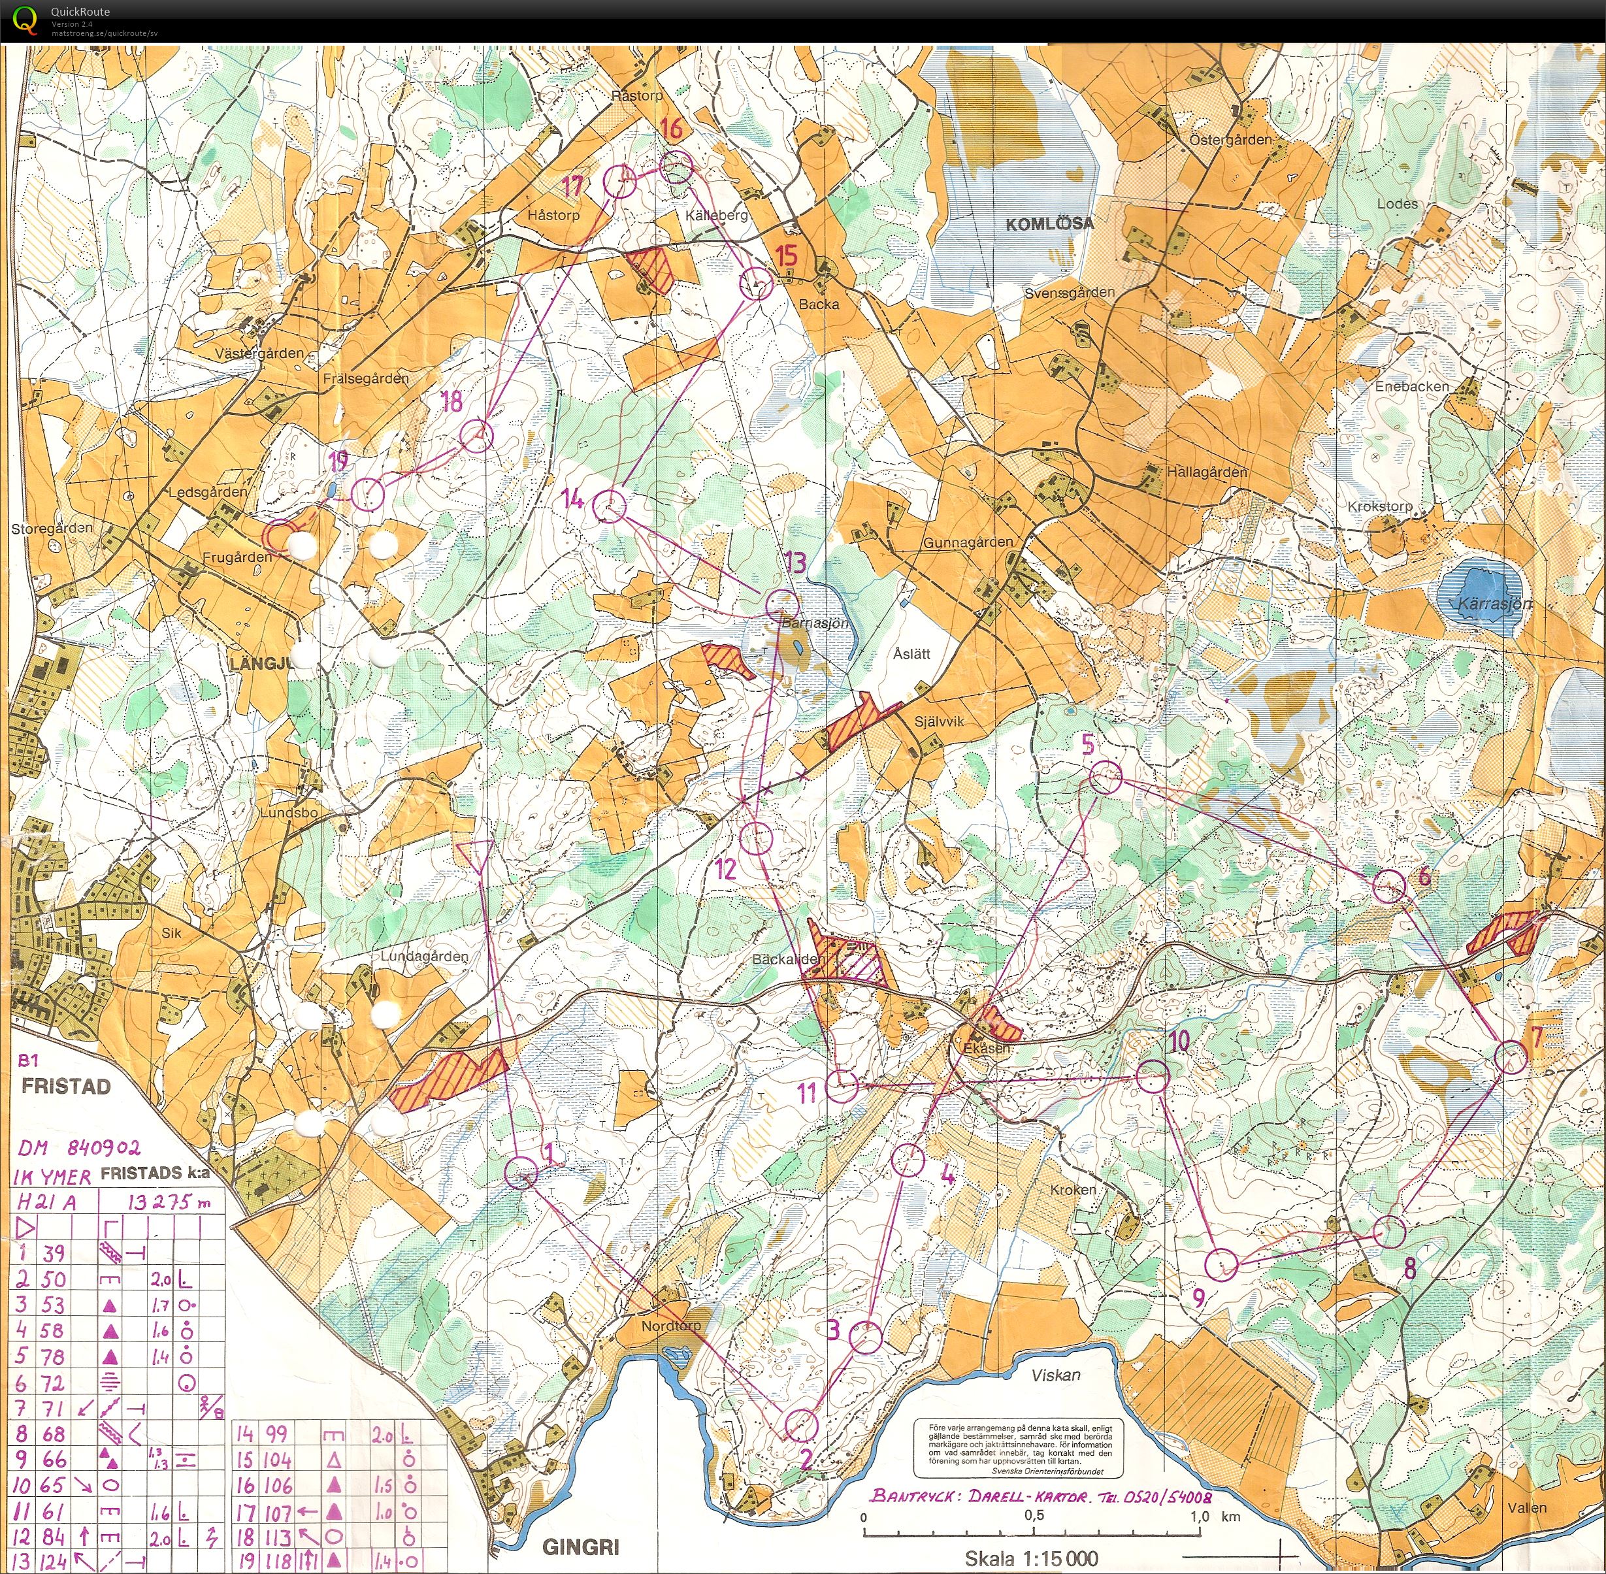
Task: Select the Svenssgården label
Action: [x=1069, y=293]
